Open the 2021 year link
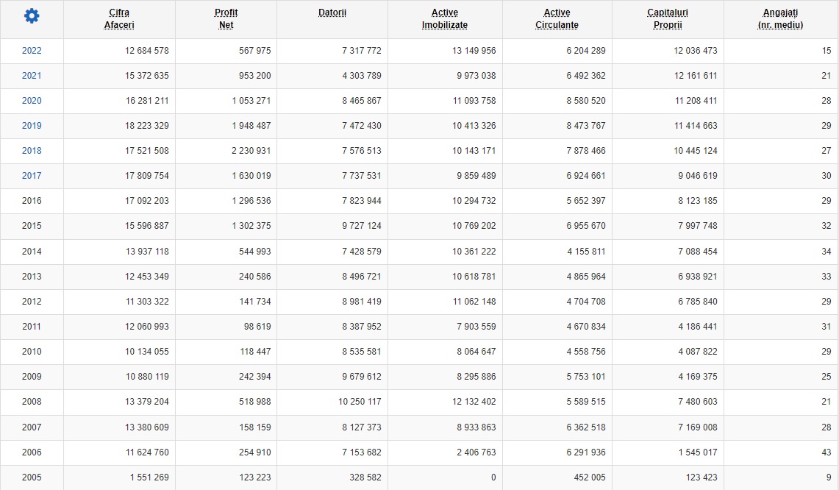 point(32,76)
